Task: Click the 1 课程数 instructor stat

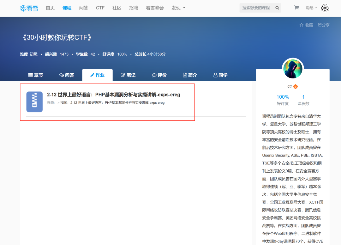Action: [x=303, y=100]
